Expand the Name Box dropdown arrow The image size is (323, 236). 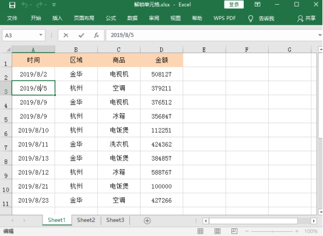41,35
